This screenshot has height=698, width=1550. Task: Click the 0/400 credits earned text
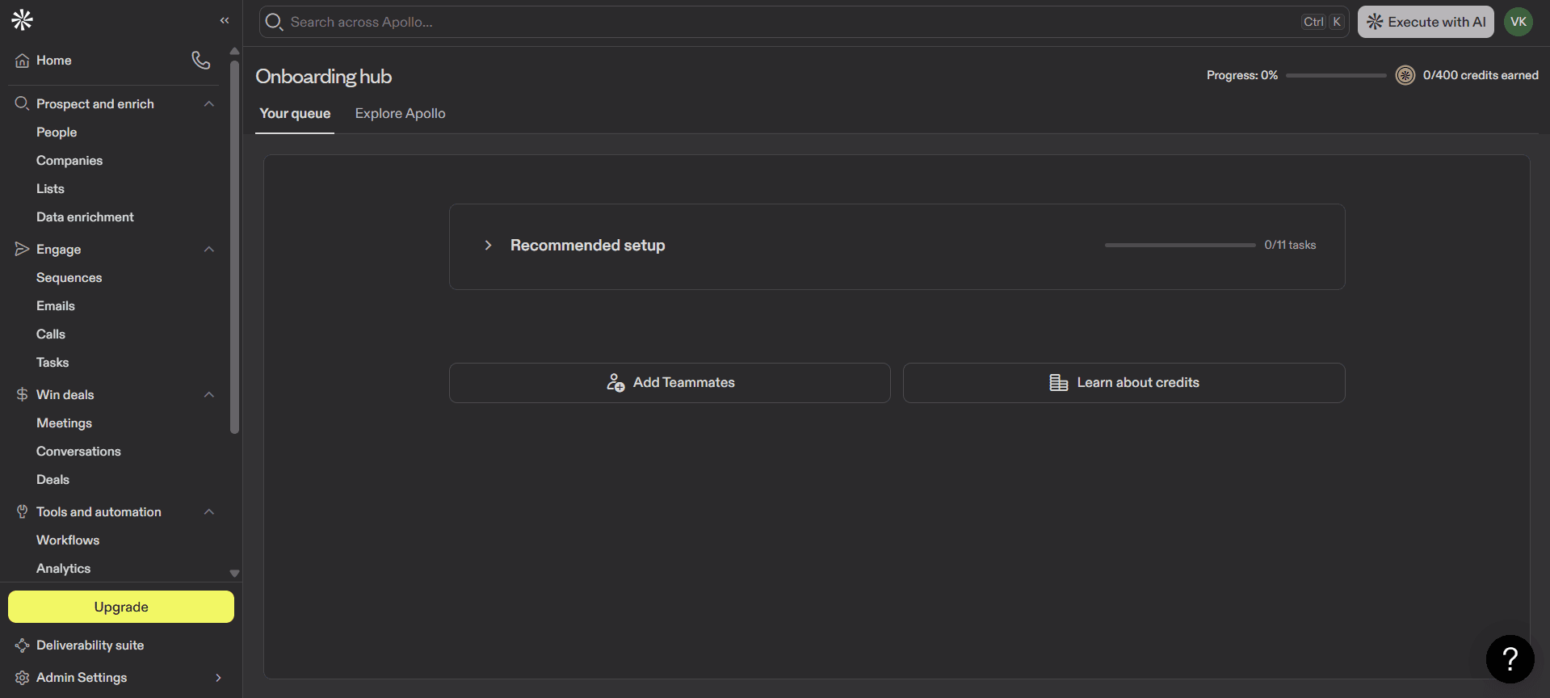coord(1481,75)
